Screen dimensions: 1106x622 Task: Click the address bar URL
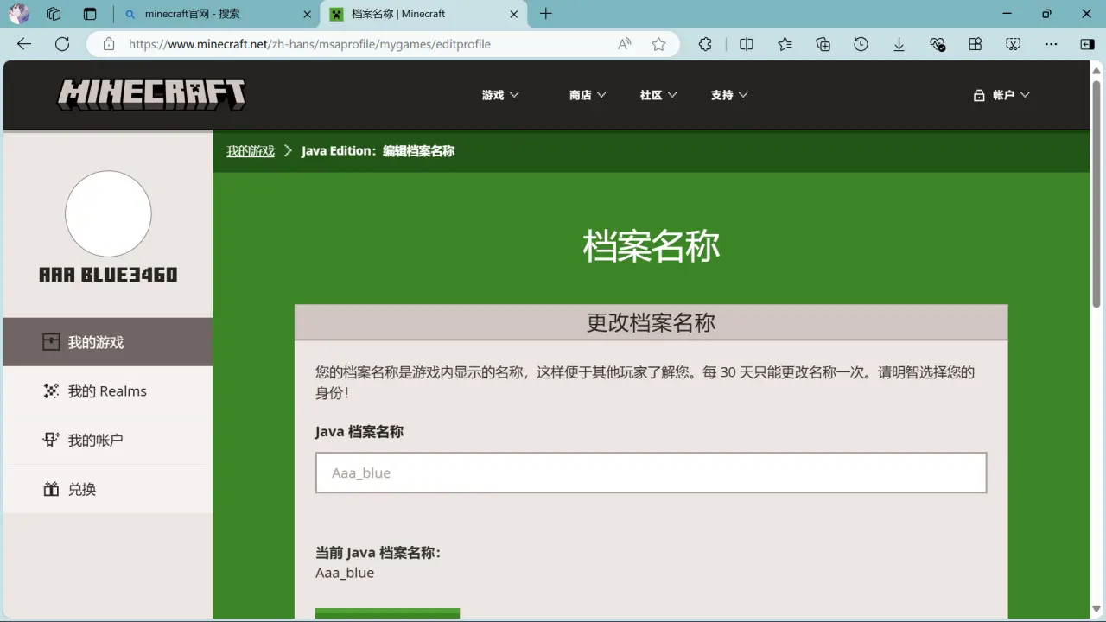coord(309,44)
